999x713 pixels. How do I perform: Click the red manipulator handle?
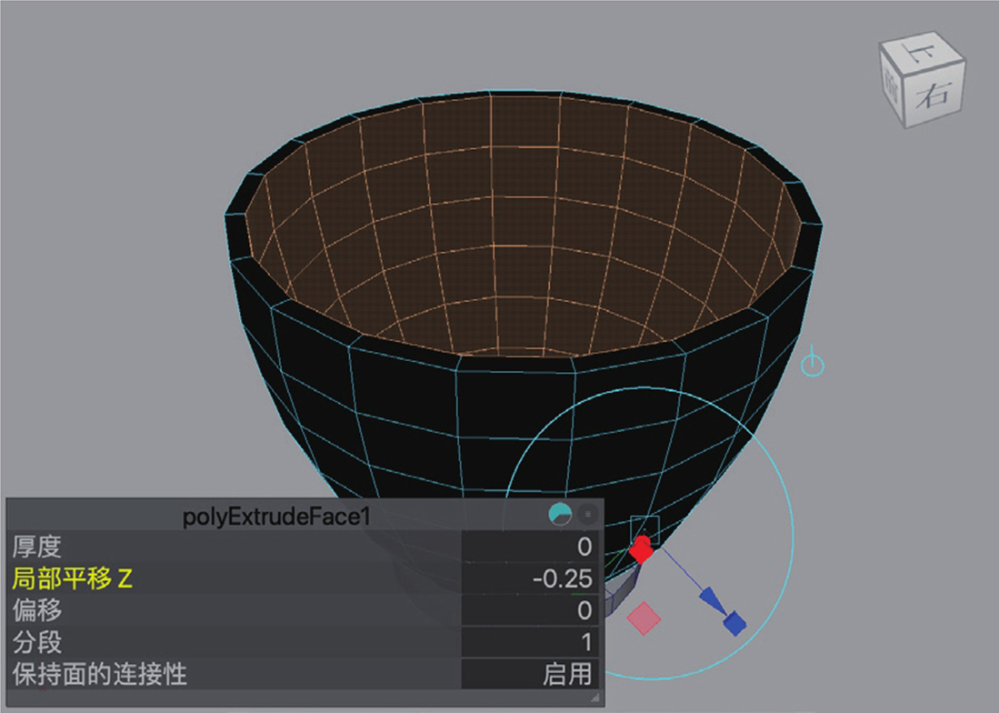pos(642,549)
